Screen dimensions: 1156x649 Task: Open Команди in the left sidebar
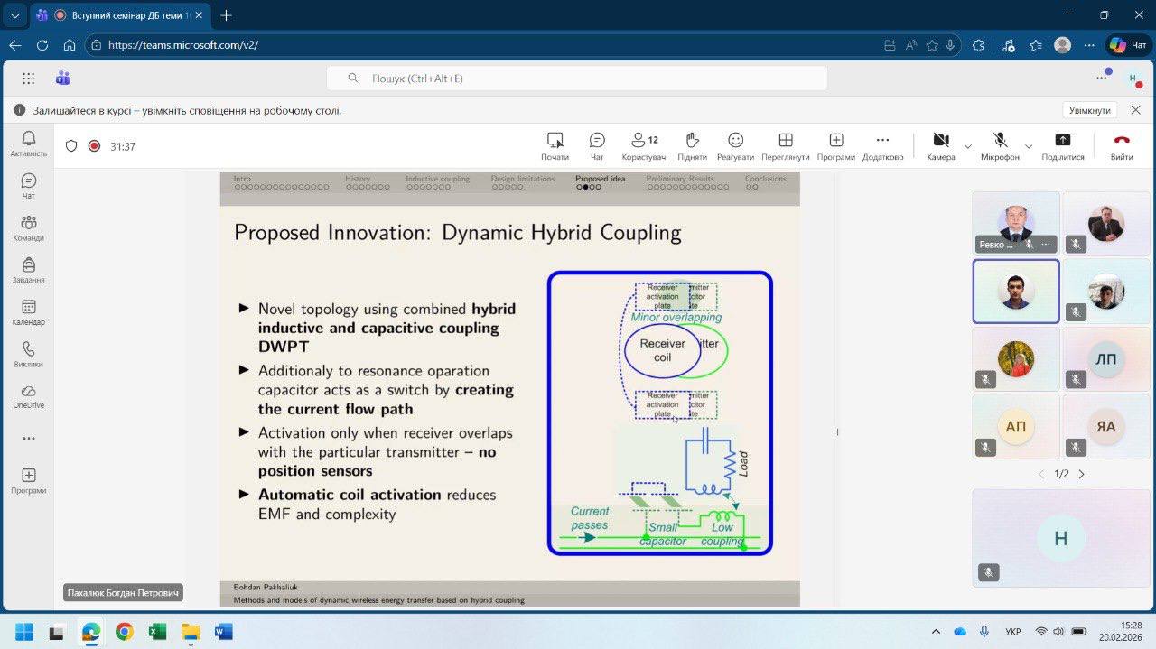click(28, 228)
